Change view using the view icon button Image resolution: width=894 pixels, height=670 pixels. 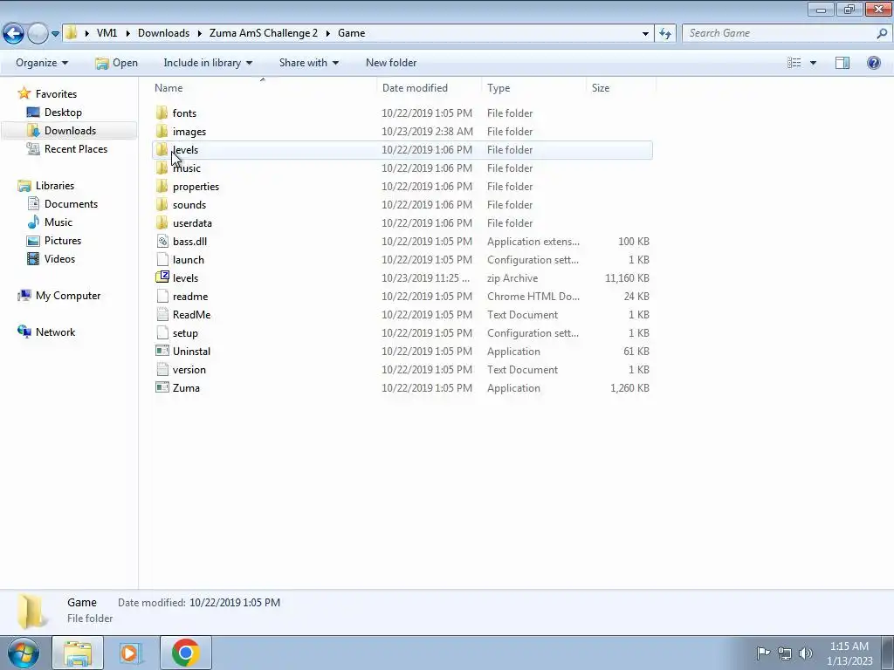click(794, 63)
